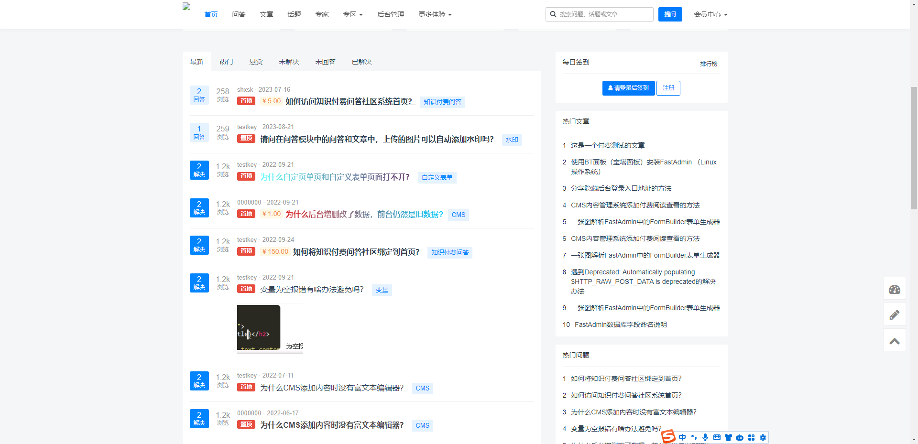Click the IME skin shirt icon

point(728,437)
